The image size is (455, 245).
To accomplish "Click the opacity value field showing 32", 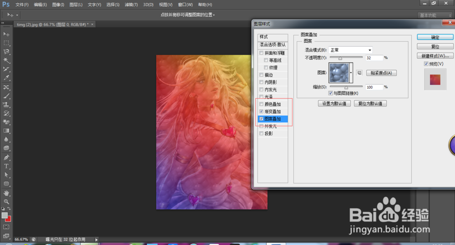I will click(x=374, y=58).
